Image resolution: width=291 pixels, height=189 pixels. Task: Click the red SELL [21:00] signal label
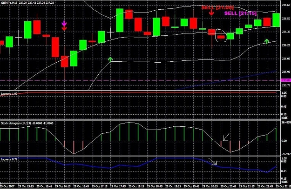217,7
